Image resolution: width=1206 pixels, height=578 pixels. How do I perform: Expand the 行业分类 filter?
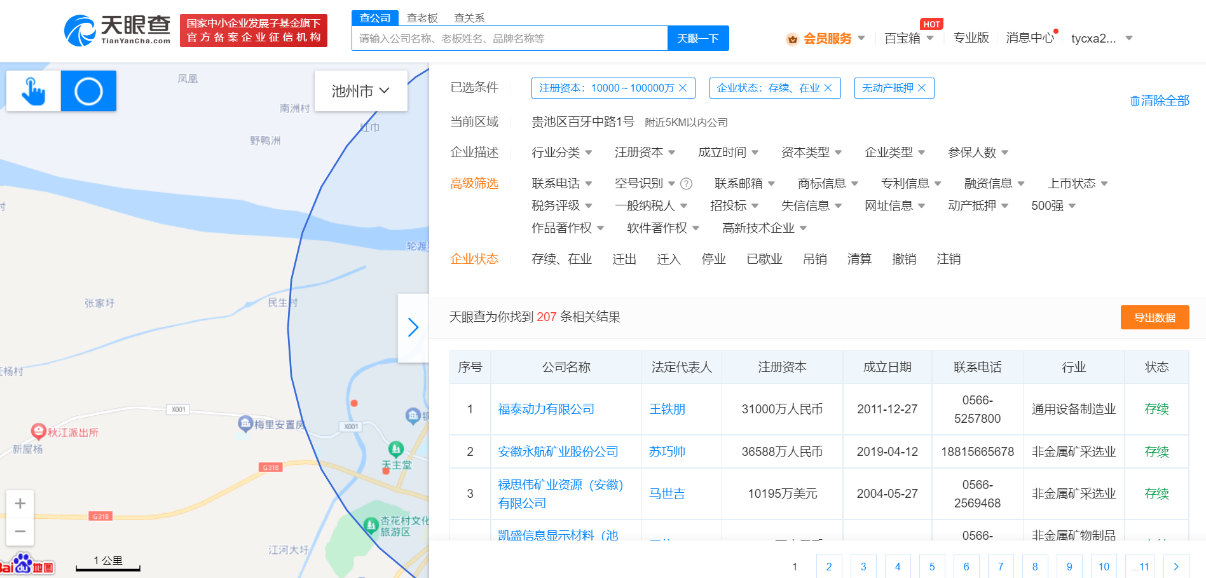[562, 153]
